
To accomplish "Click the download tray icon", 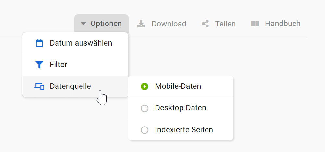I will [x=141, y=24].
